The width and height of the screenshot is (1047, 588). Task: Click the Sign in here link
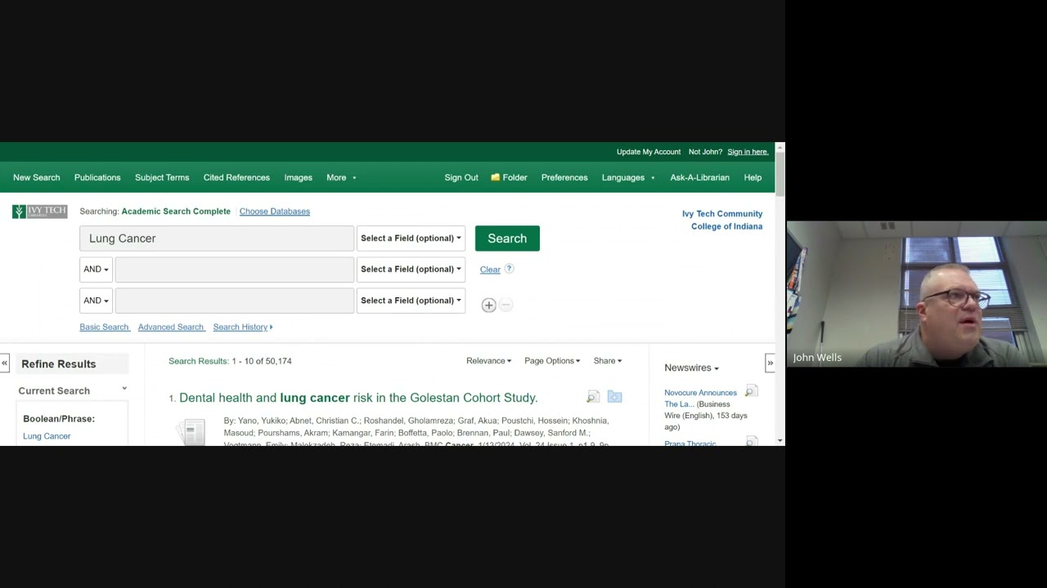748,152
